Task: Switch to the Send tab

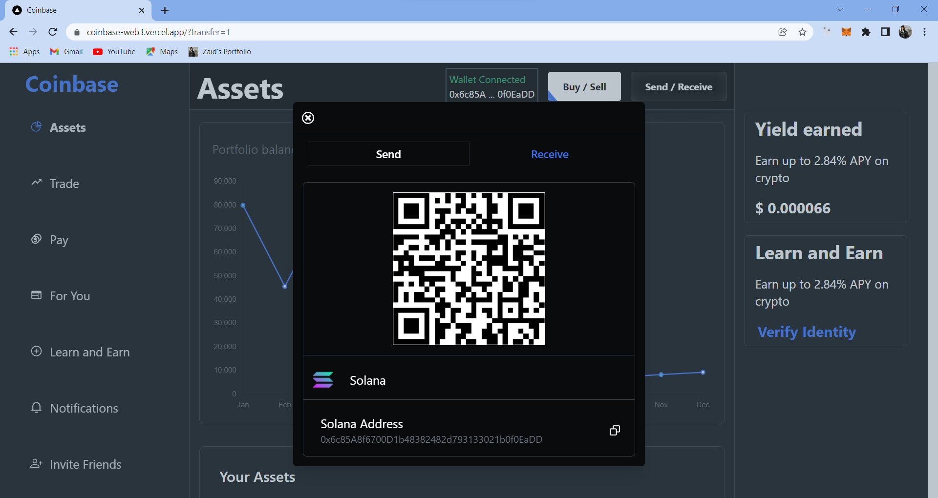Action: tap(388, 154)
